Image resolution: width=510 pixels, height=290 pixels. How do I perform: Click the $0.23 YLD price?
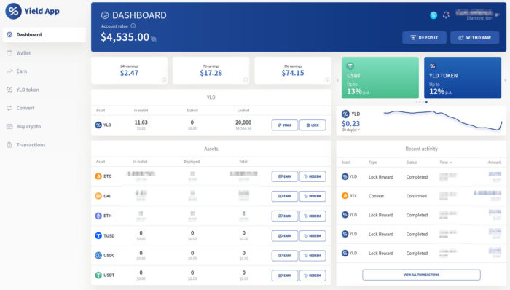(350, 124)
